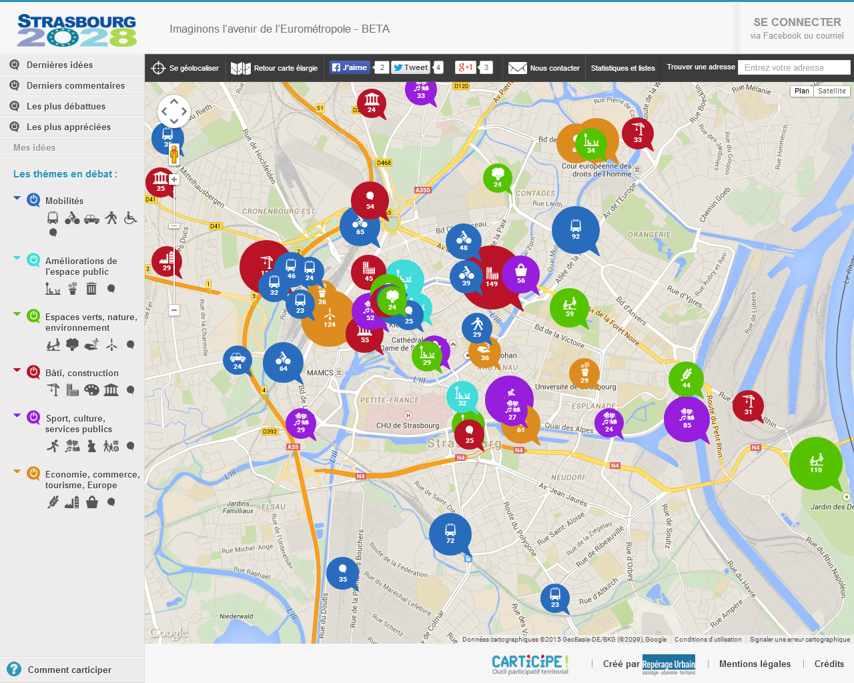Click the Se géolocaliser crosshair button

click(158, 68)
